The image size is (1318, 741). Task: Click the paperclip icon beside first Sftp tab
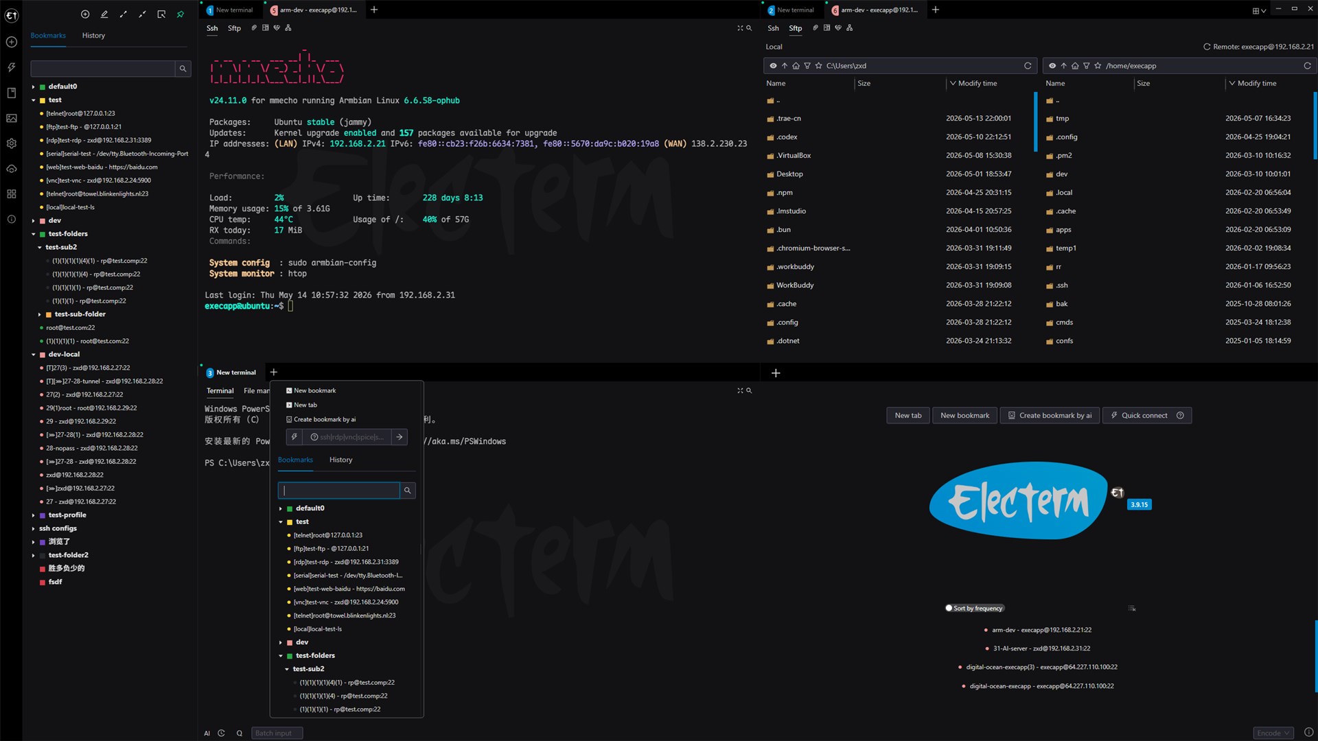[254, 28]
